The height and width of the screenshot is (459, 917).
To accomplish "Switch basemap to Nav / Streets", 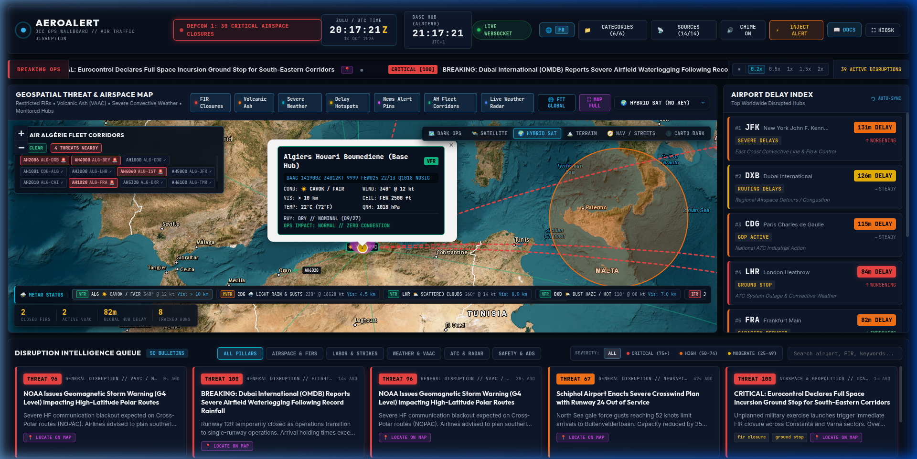I will coord(631,134).
